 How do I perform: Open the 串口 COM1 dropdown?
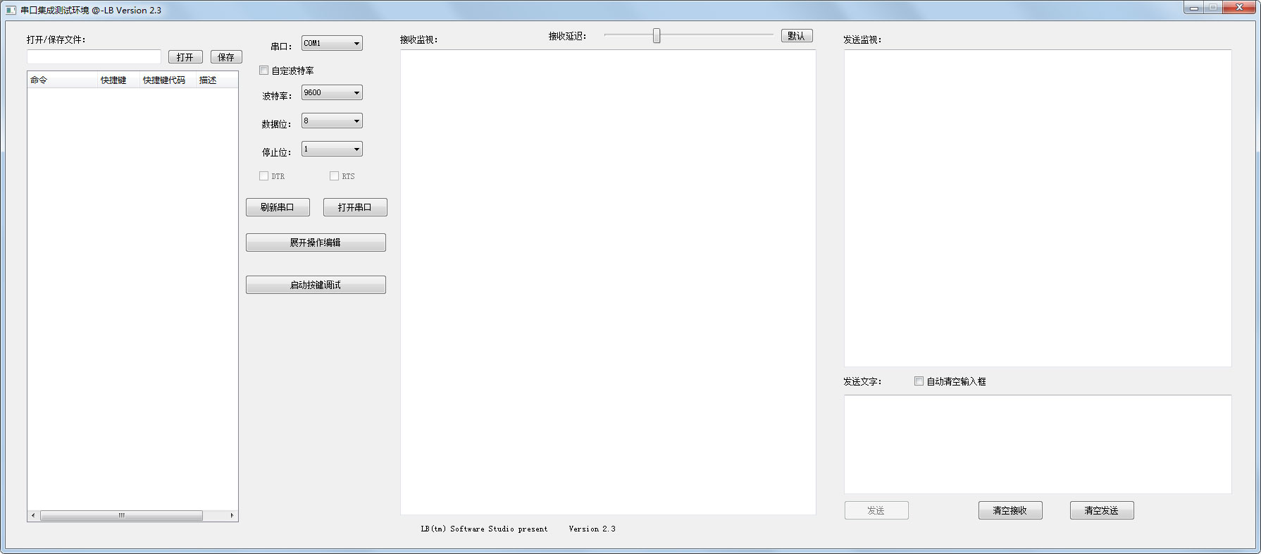click(332, 43)
